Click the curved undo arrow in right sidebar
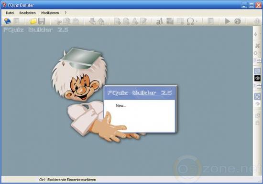 tap(257, 104)
